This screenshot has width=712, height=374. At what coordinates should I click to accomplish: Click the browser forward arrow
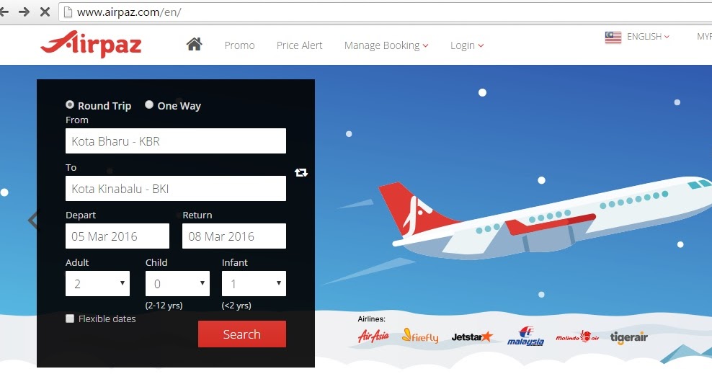pyautogui.click(x=24, y=12)
